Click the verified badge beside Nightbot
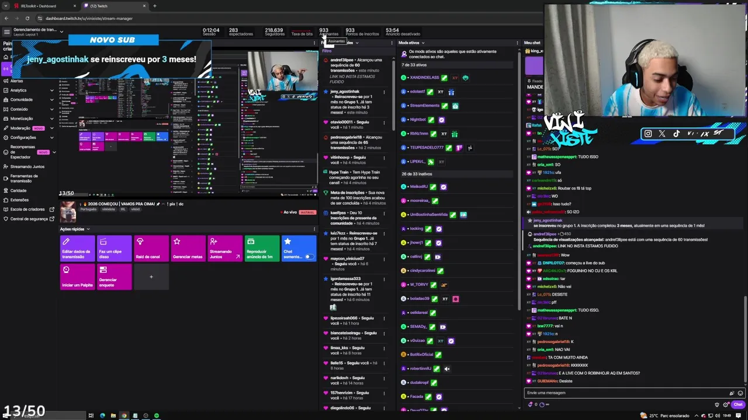Image resolution: width=748 pixels, height=420 pixels. pyautogui.click(x=441, y=120)
